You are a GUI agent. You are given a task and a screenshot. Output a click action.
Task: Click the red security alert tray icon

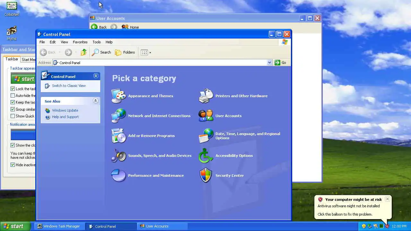[387, 226]
